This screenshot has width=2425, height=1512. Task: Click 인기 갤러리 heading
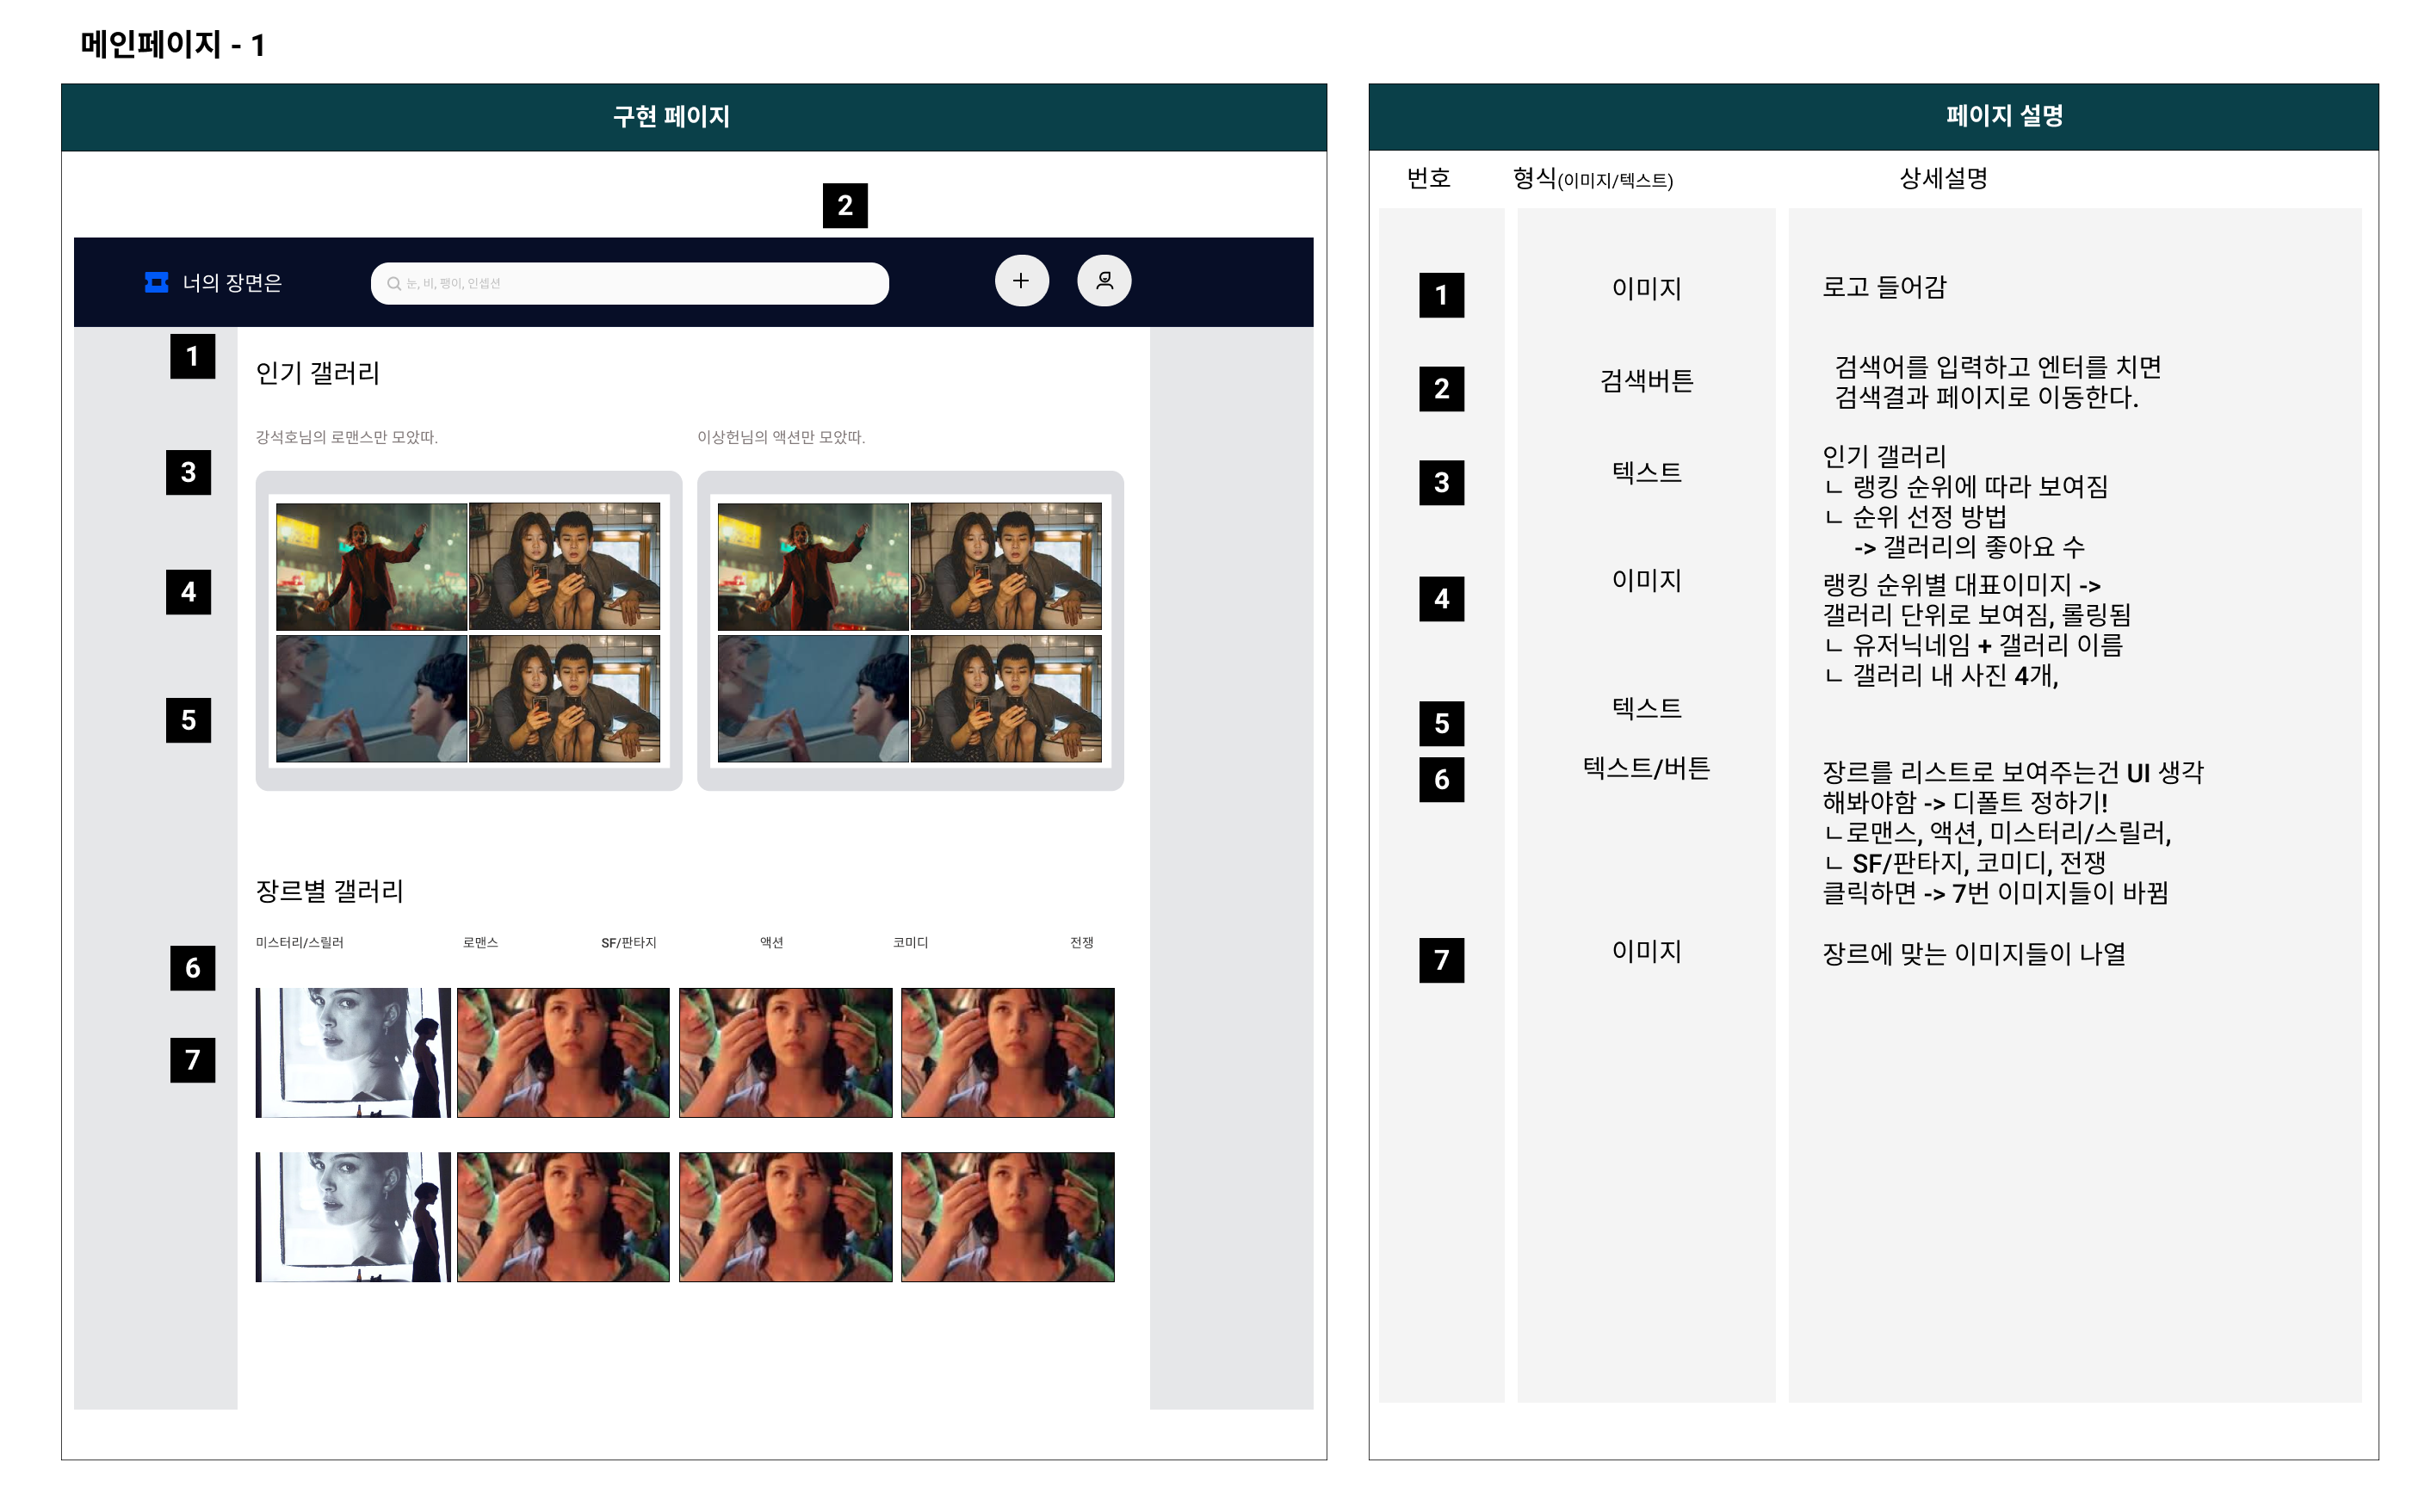coord(317,373)
